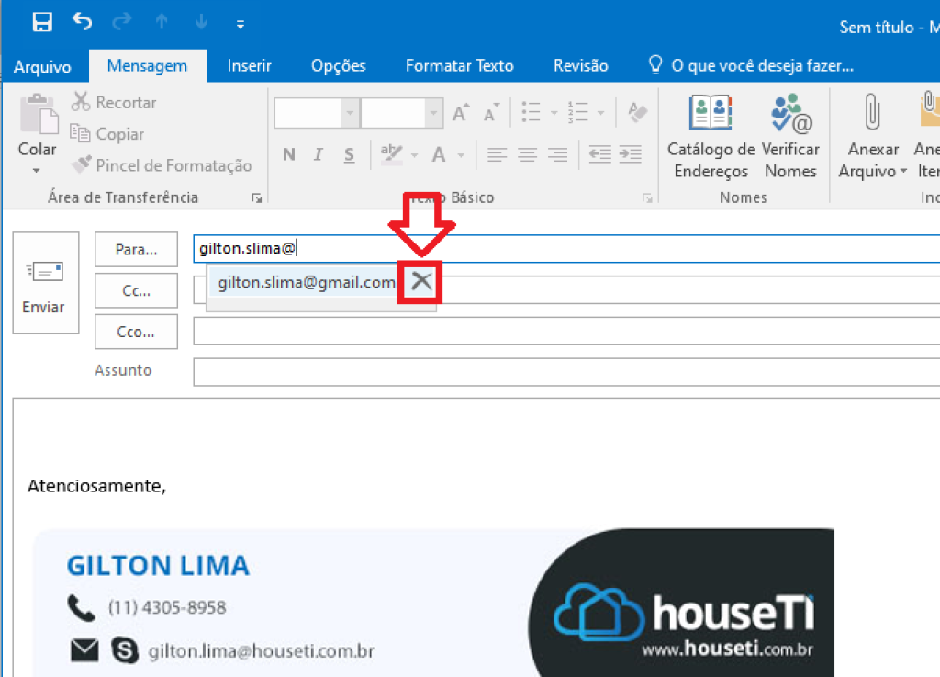Increase the paragraph indent
This screenshot has height=677, width=940.
pyautogui.click(x=630, y=154)
